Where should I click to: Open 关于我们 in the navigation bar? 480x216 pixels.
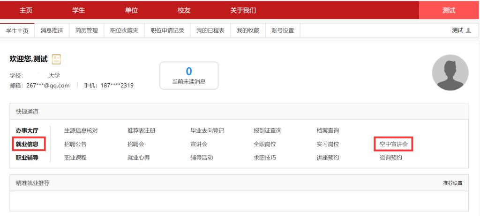pyautogui.click(x=243, y=10)
